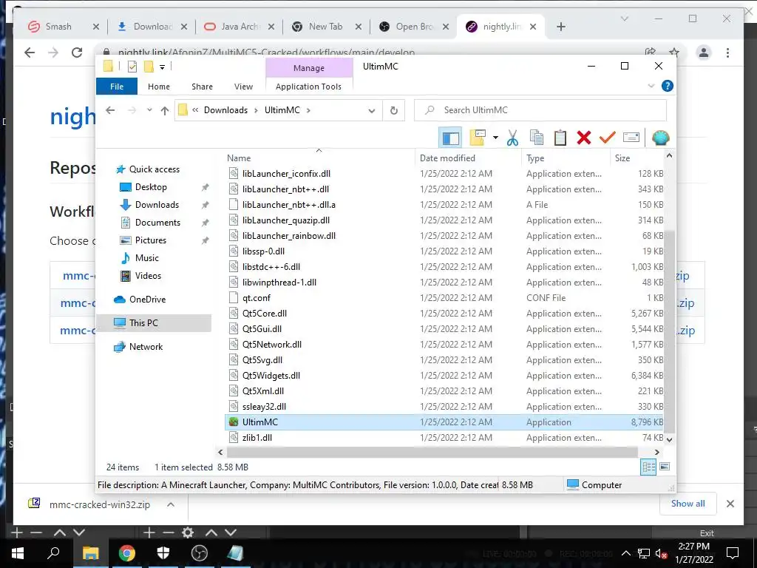Screen dimensions: 757x568
Task: Expand the ribbon with the chevron
Action: pyautogui.click(x=651, y=86)
